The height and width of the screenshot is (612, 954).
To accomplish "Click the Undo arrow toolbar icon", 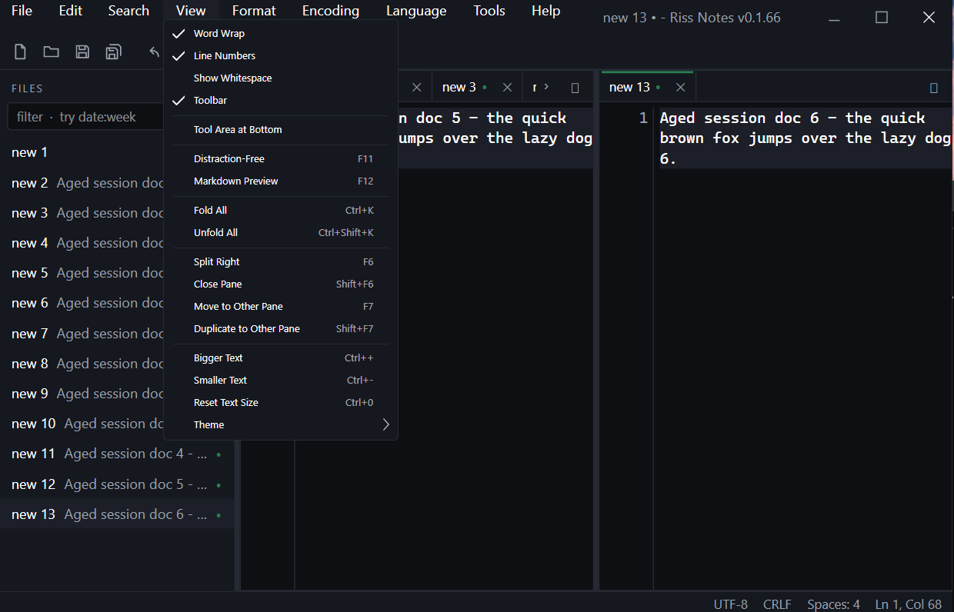I will point(155,52).
